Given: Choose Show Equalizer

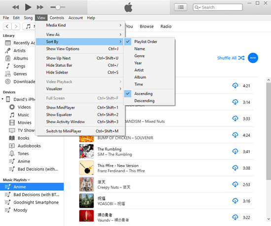Looking at the screenshot, I should pos(80,114).
